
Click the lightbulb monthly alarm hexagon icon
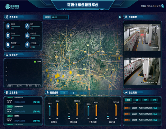tap(27, 45)
